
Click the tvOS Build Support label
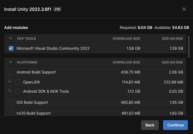point(33,113)
